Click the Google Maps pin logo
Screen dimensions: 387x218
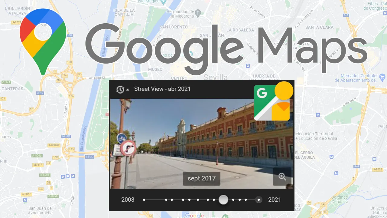(x=43, y=41)
